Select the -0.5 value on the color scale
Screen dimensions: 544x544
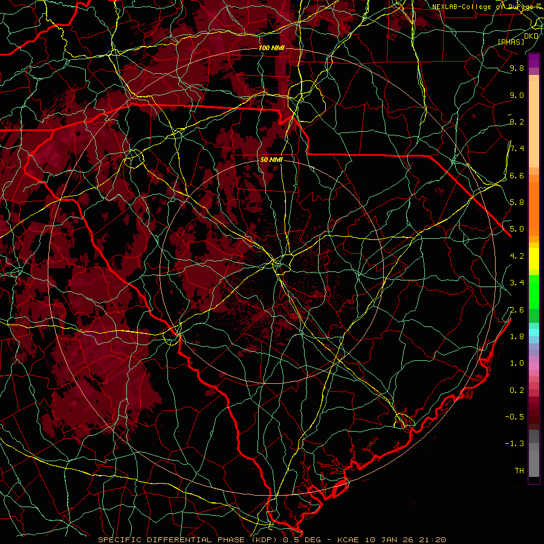(x=514, y=417)
